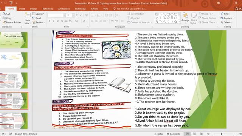Align text to the left

point(92,21)
